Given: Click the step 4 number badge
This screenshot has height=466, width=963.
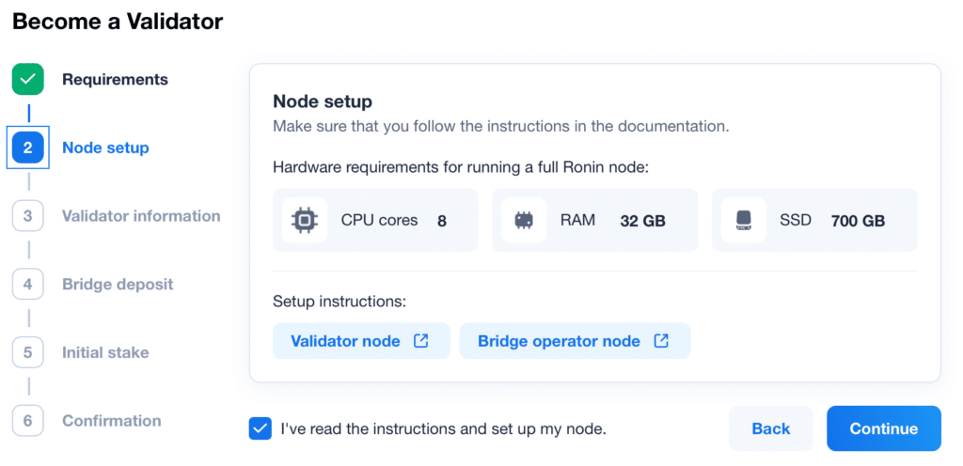Looking at the screenshot, I should (27, 284).
